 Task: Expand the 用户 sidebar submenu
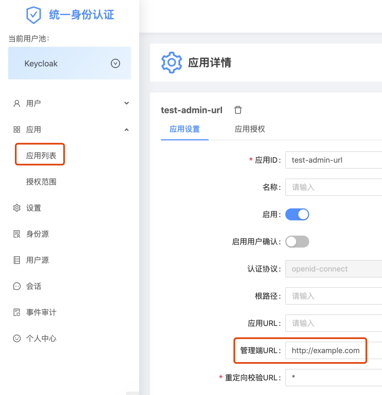[126, 103]
